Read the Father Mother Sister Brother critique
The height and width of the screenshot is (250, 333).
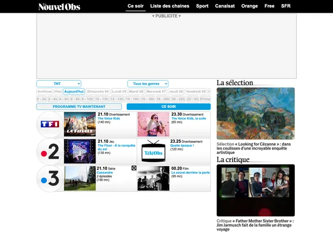click(255, 225)
